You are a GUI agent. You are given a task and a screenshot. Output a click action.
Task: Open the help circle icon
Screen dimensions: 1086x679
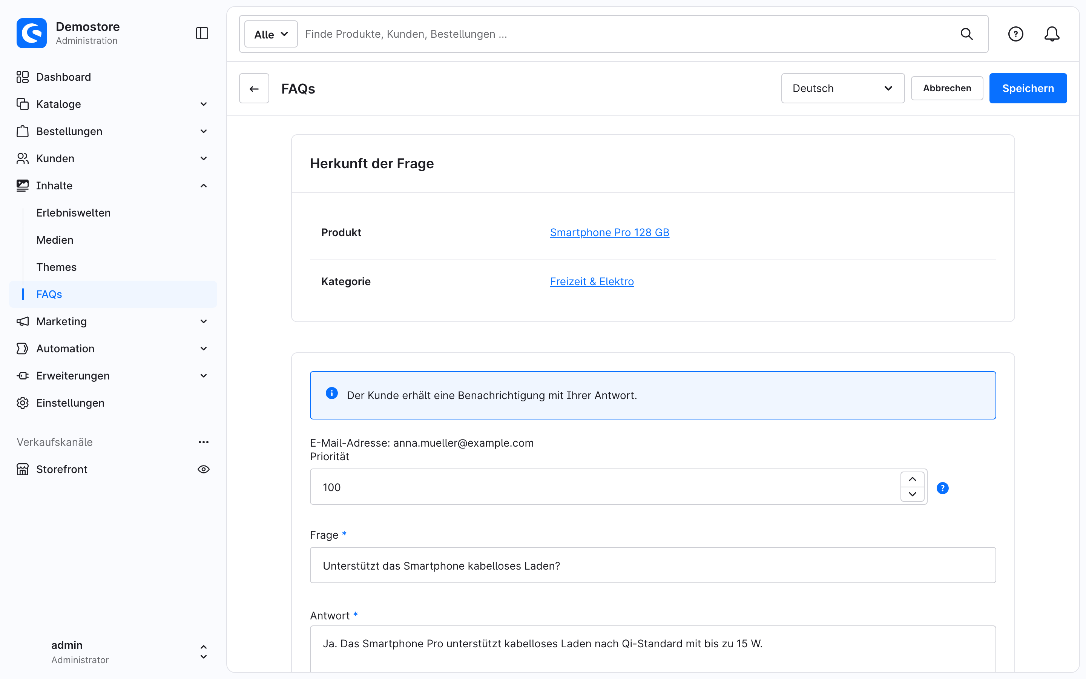tap(1015, 34)
